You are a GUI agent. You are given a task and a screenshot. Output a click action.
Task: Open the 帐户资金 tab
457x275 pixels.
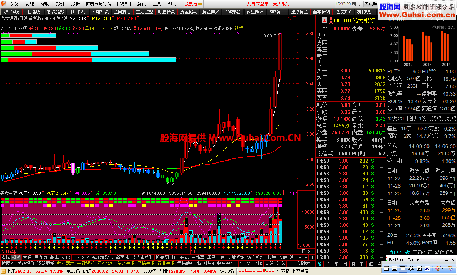pos(226,264)
